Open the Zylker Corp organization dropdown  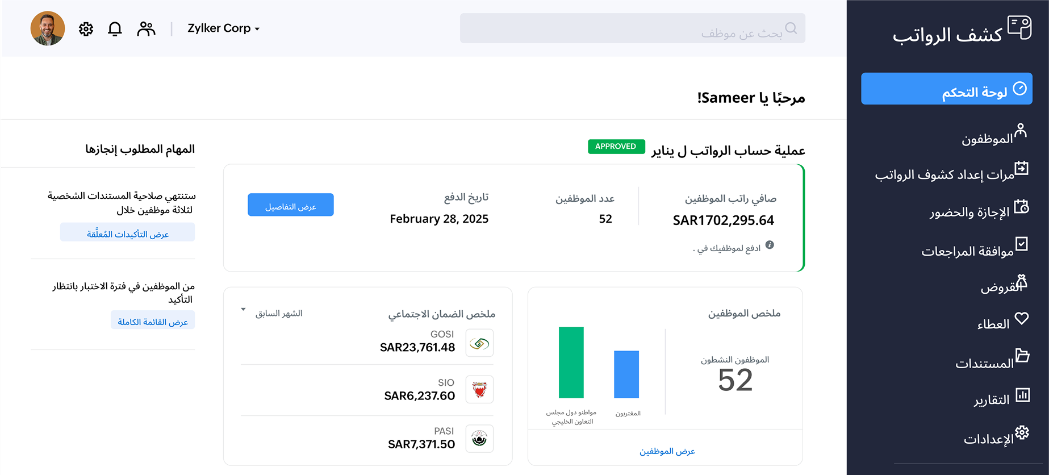pyautogui.click(x=223, y=28)
